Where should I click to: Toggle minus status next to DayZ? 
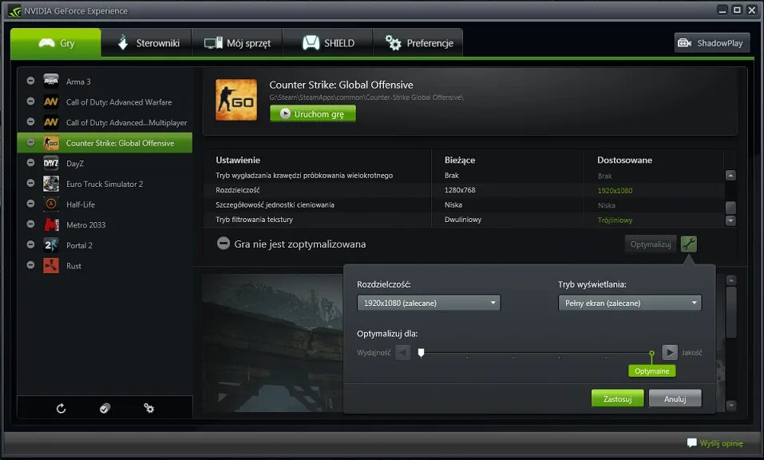(x=30, y=162)
